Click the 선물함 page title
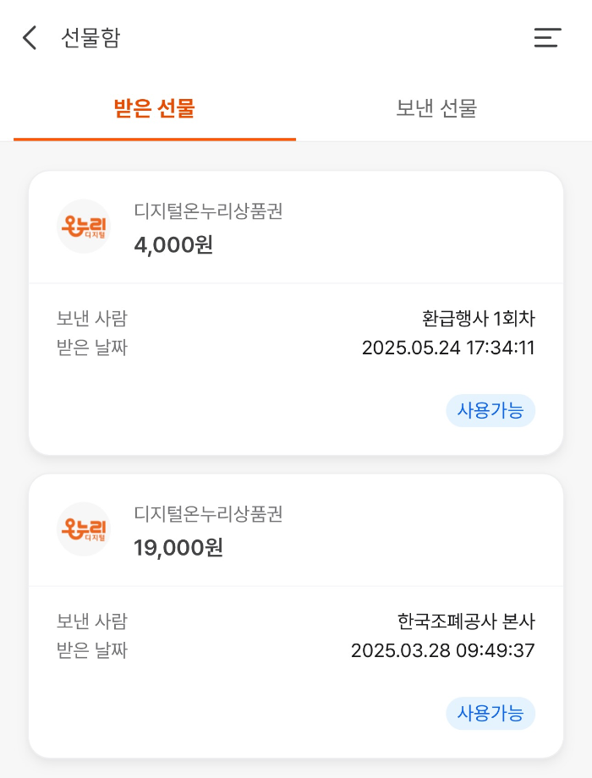The height and width of the screenshot is (778, 592). pyautogui.click(x=90, y=38)
